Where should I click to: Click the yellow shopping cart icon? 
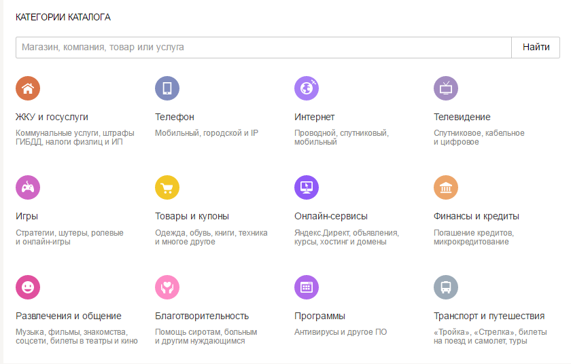click(167, 187)
